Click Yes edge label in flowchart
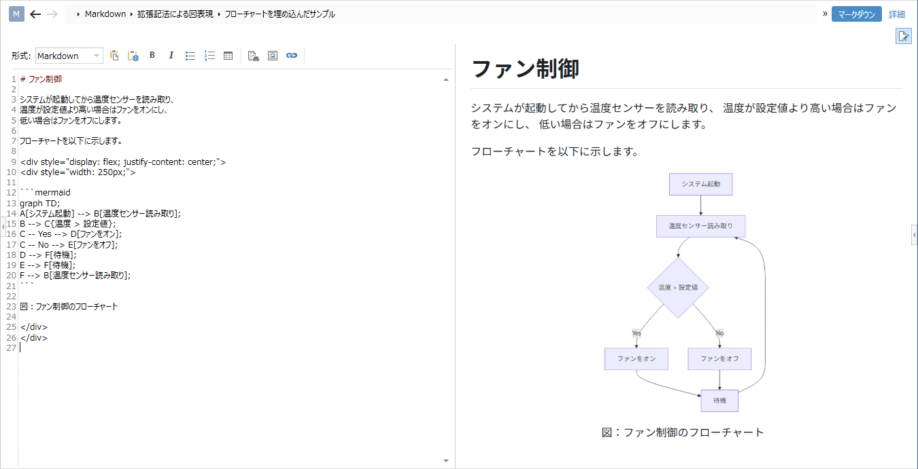 (x=636, y=333)
